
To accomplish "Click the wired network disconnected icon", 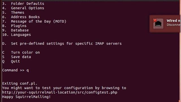I will (x=158, y=24).
